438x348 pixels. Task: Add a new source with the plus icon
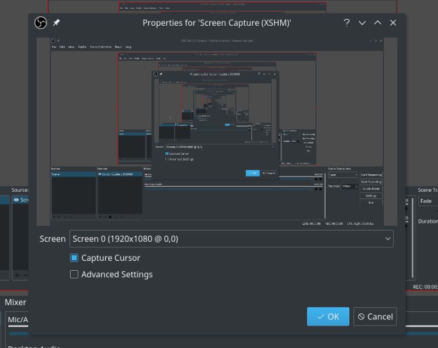pos(17,275)
